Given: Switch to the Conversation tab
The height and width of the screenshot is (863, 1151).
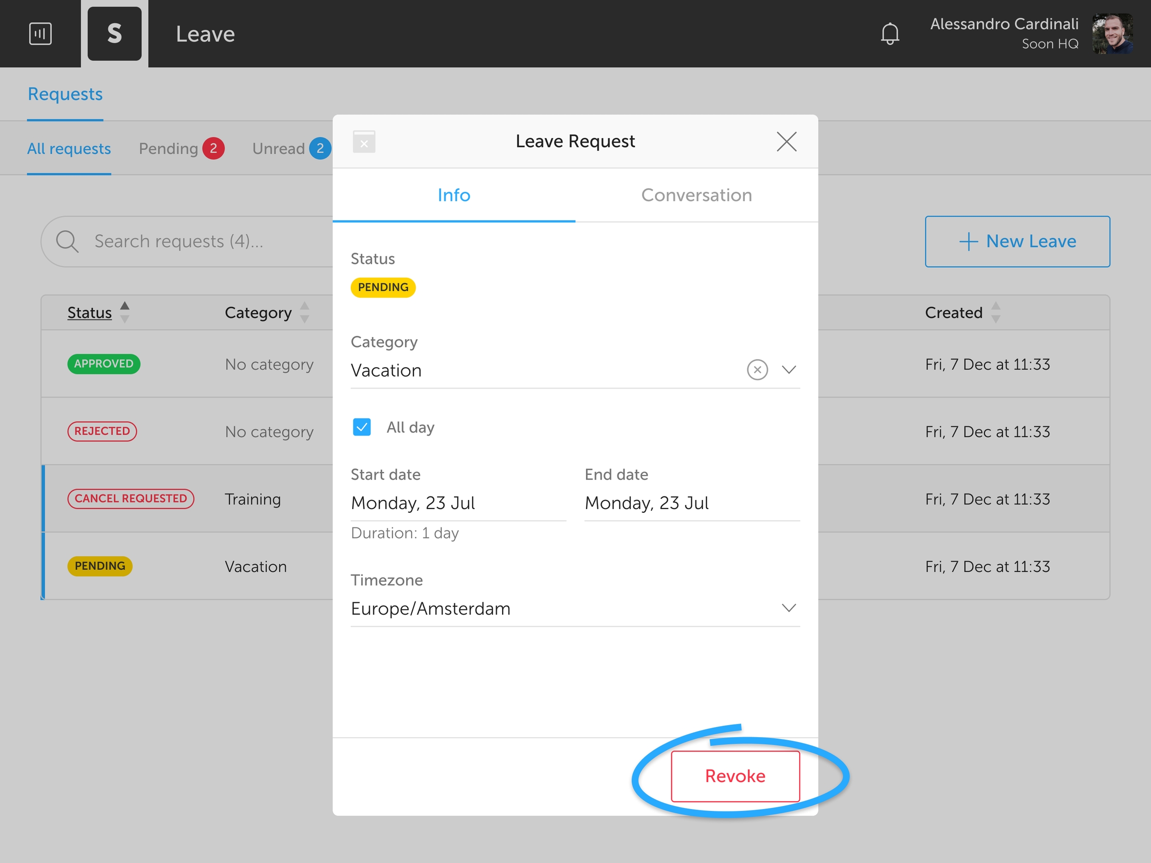Looking at the screenshot, I should 696,195.
